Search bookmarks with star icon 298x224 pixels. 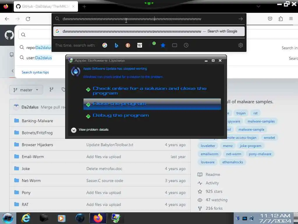[x=163, y=45]
